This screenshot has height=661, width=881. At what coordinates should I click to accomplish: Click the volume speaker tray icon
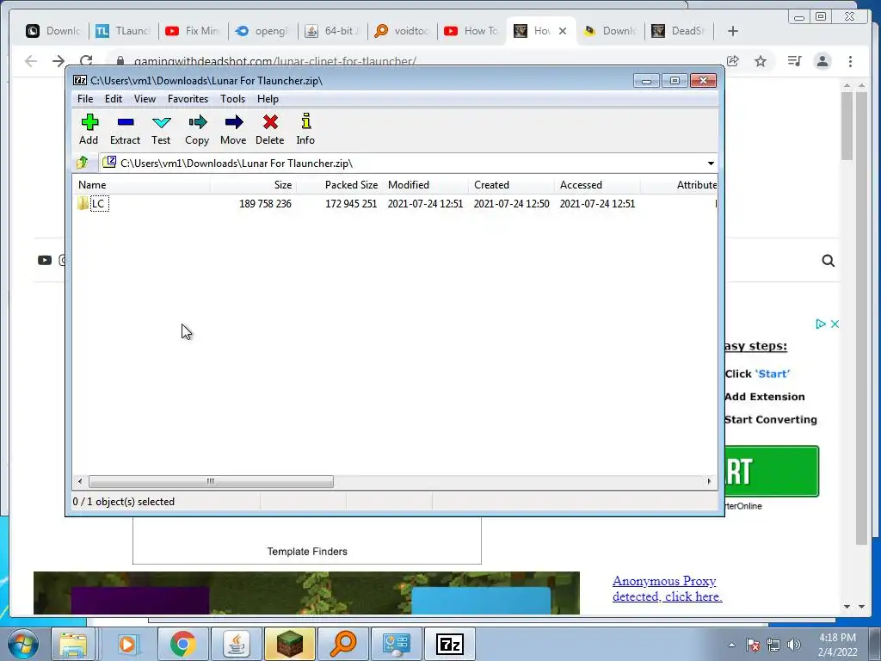click(x=794, y=645)
